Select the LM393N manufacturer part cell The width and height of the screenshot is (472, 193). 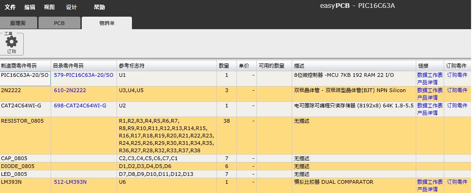[x=25, y=186]
